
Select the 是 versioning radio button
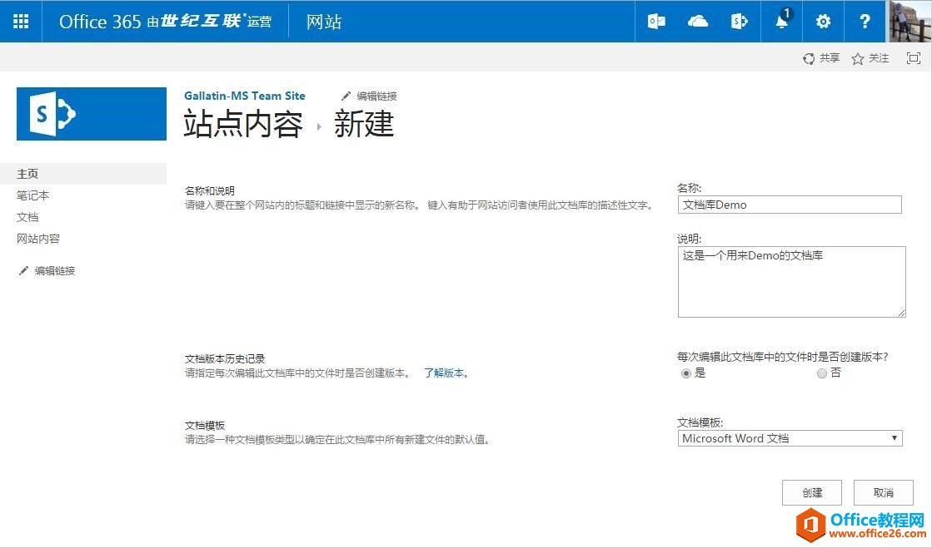coord(686,373)
